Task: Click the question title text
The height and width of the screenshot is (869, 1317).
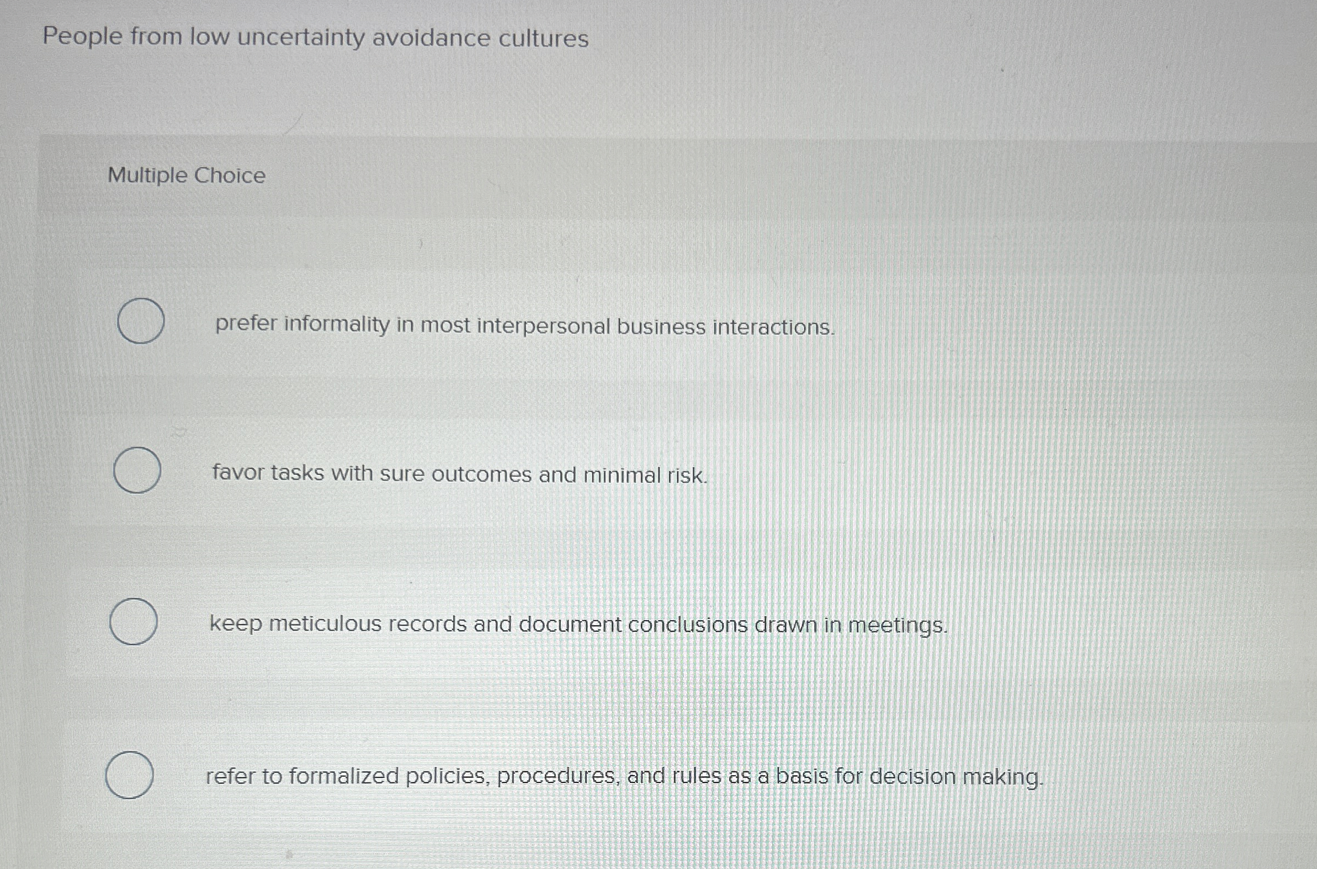Action: click(314, 37)
